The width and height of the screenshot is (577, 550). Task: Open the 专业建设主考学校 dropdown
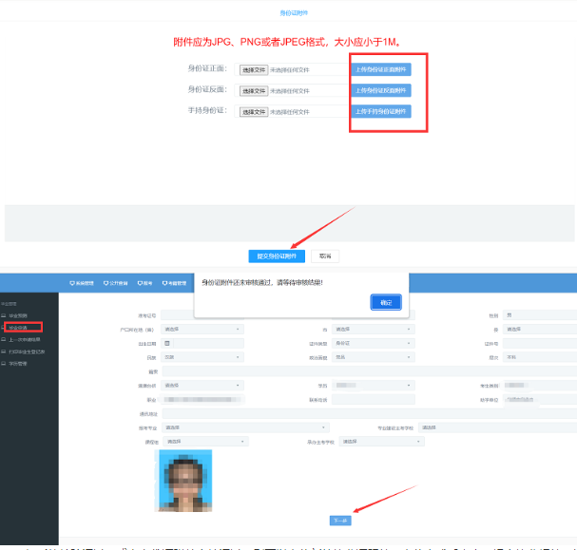(497, 427)
